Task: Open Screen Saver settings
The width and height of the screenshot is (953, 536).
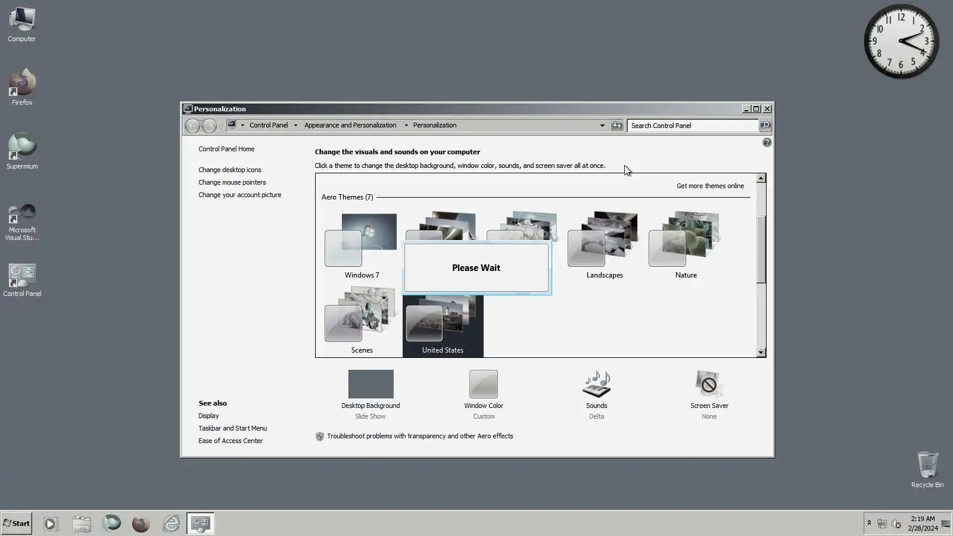Action: (x=709, y=394)
